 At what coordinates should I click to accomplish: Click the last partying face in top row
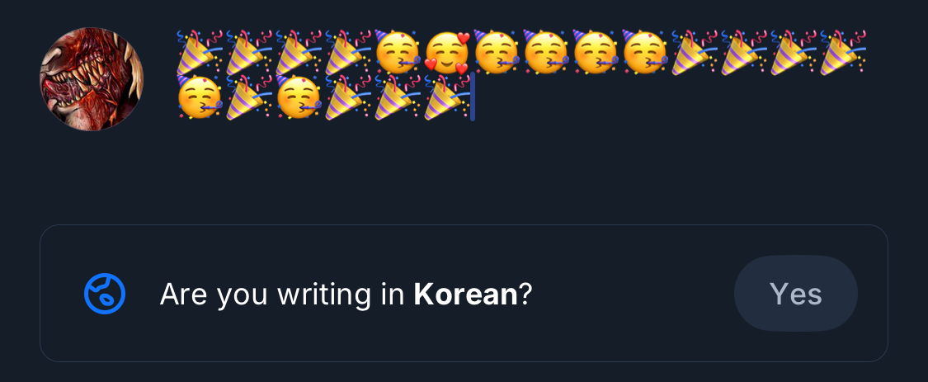click(x=645, y=51)
